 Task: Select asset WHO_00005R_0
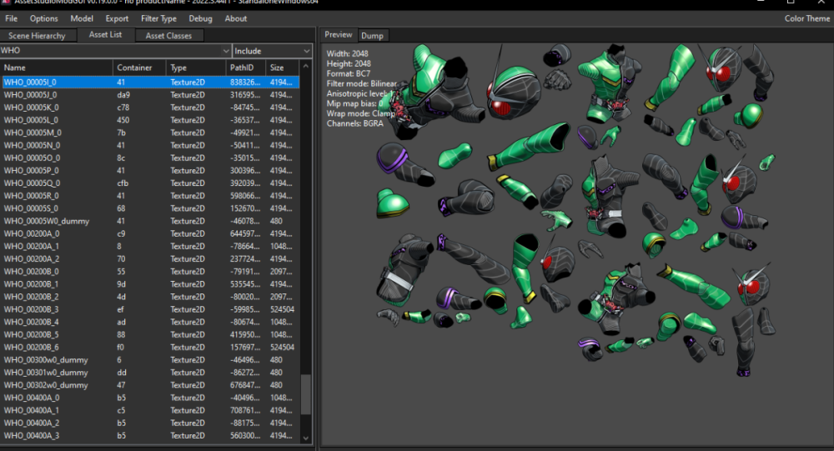pyautogui.click(x=150, y=196)
